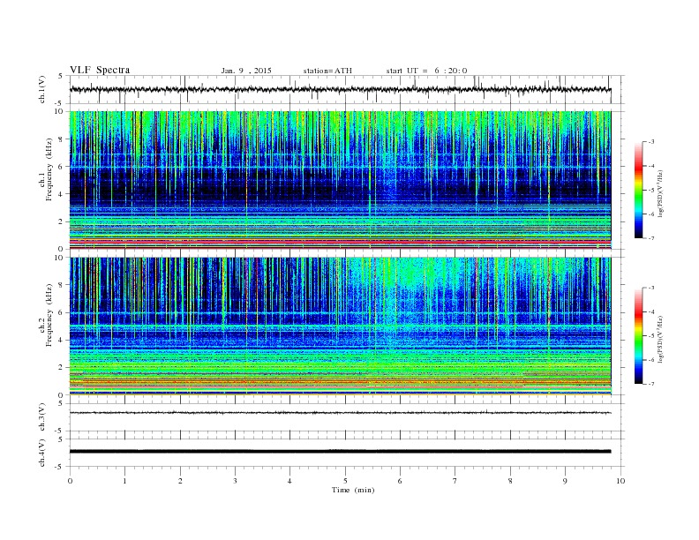Click the ch.4 (V) thick black waveform trace
Screen dimensions: 699x540
point(341,452)
